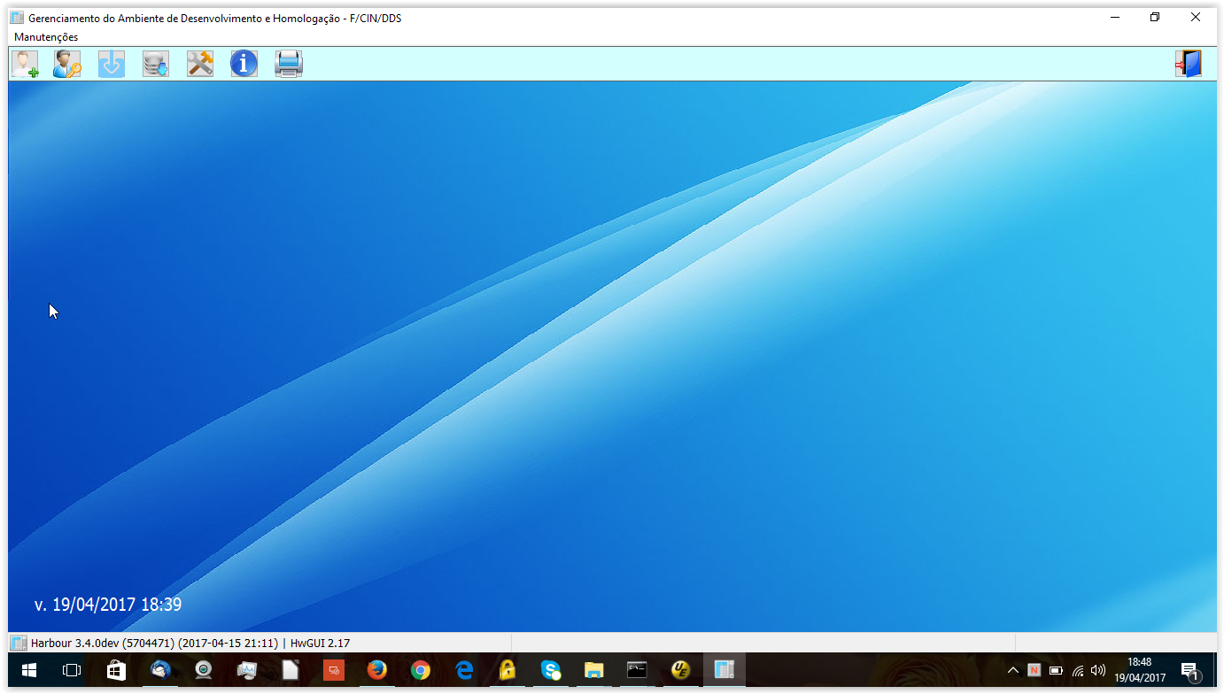
Task: Open Firefox from the taskbar
Action: 377,670
